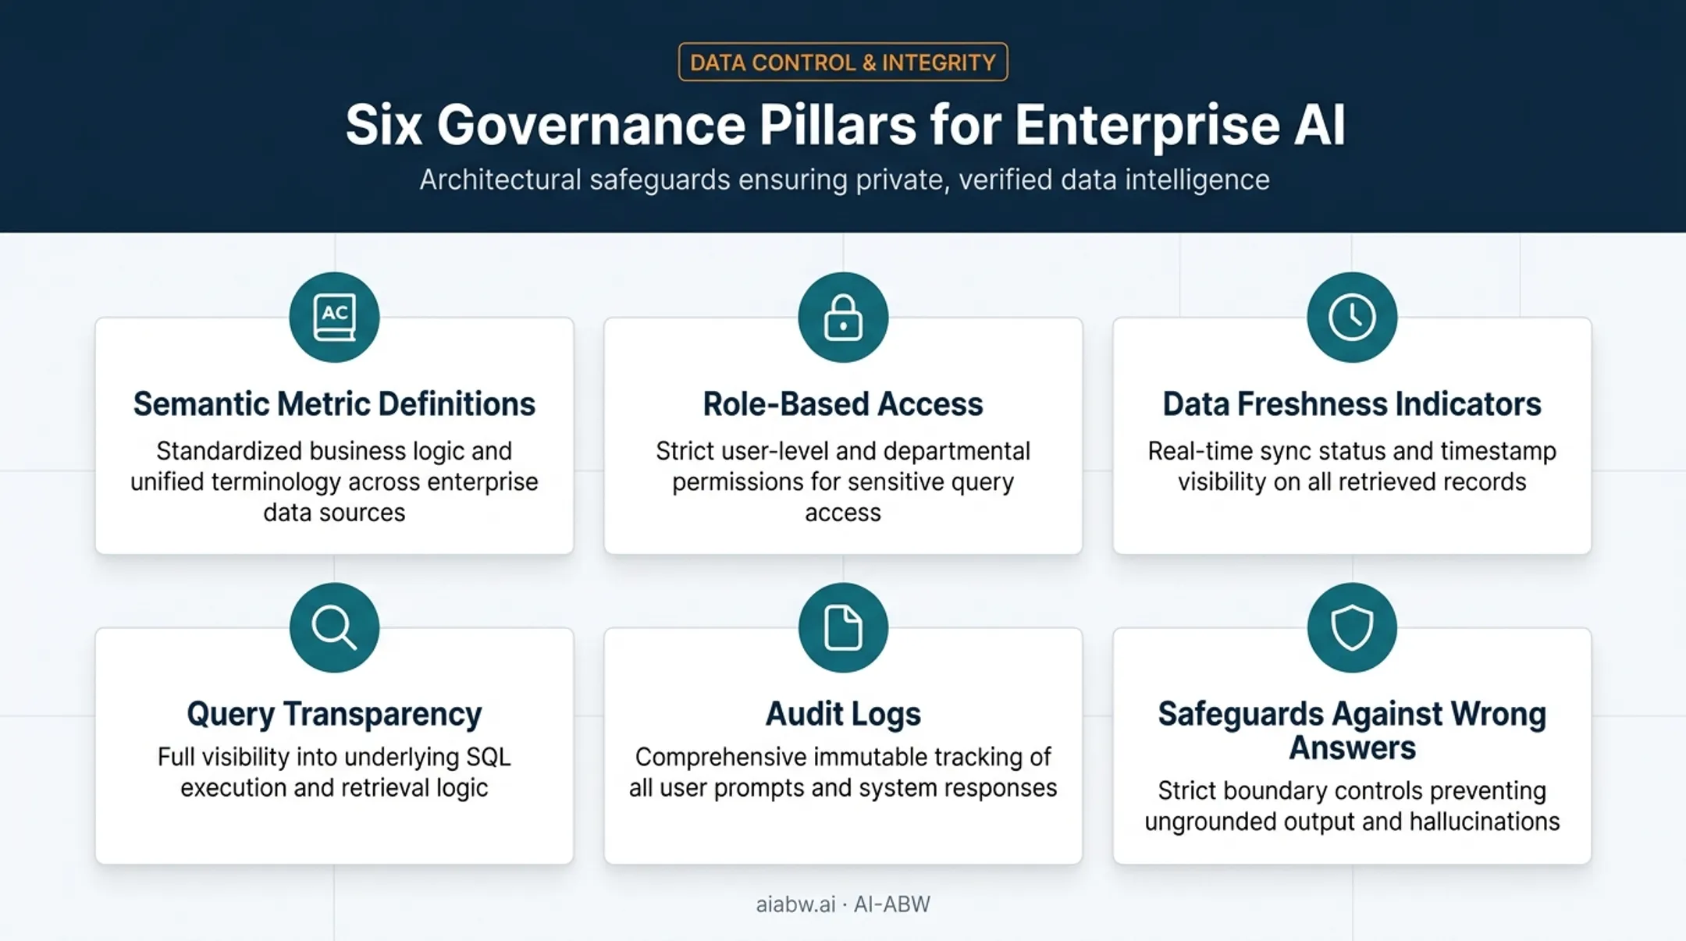Image resolution: width=1686 pixels, height=941 pixels.
Task: Click the subtitle about architectural safeguards
Action: point(845,180)
